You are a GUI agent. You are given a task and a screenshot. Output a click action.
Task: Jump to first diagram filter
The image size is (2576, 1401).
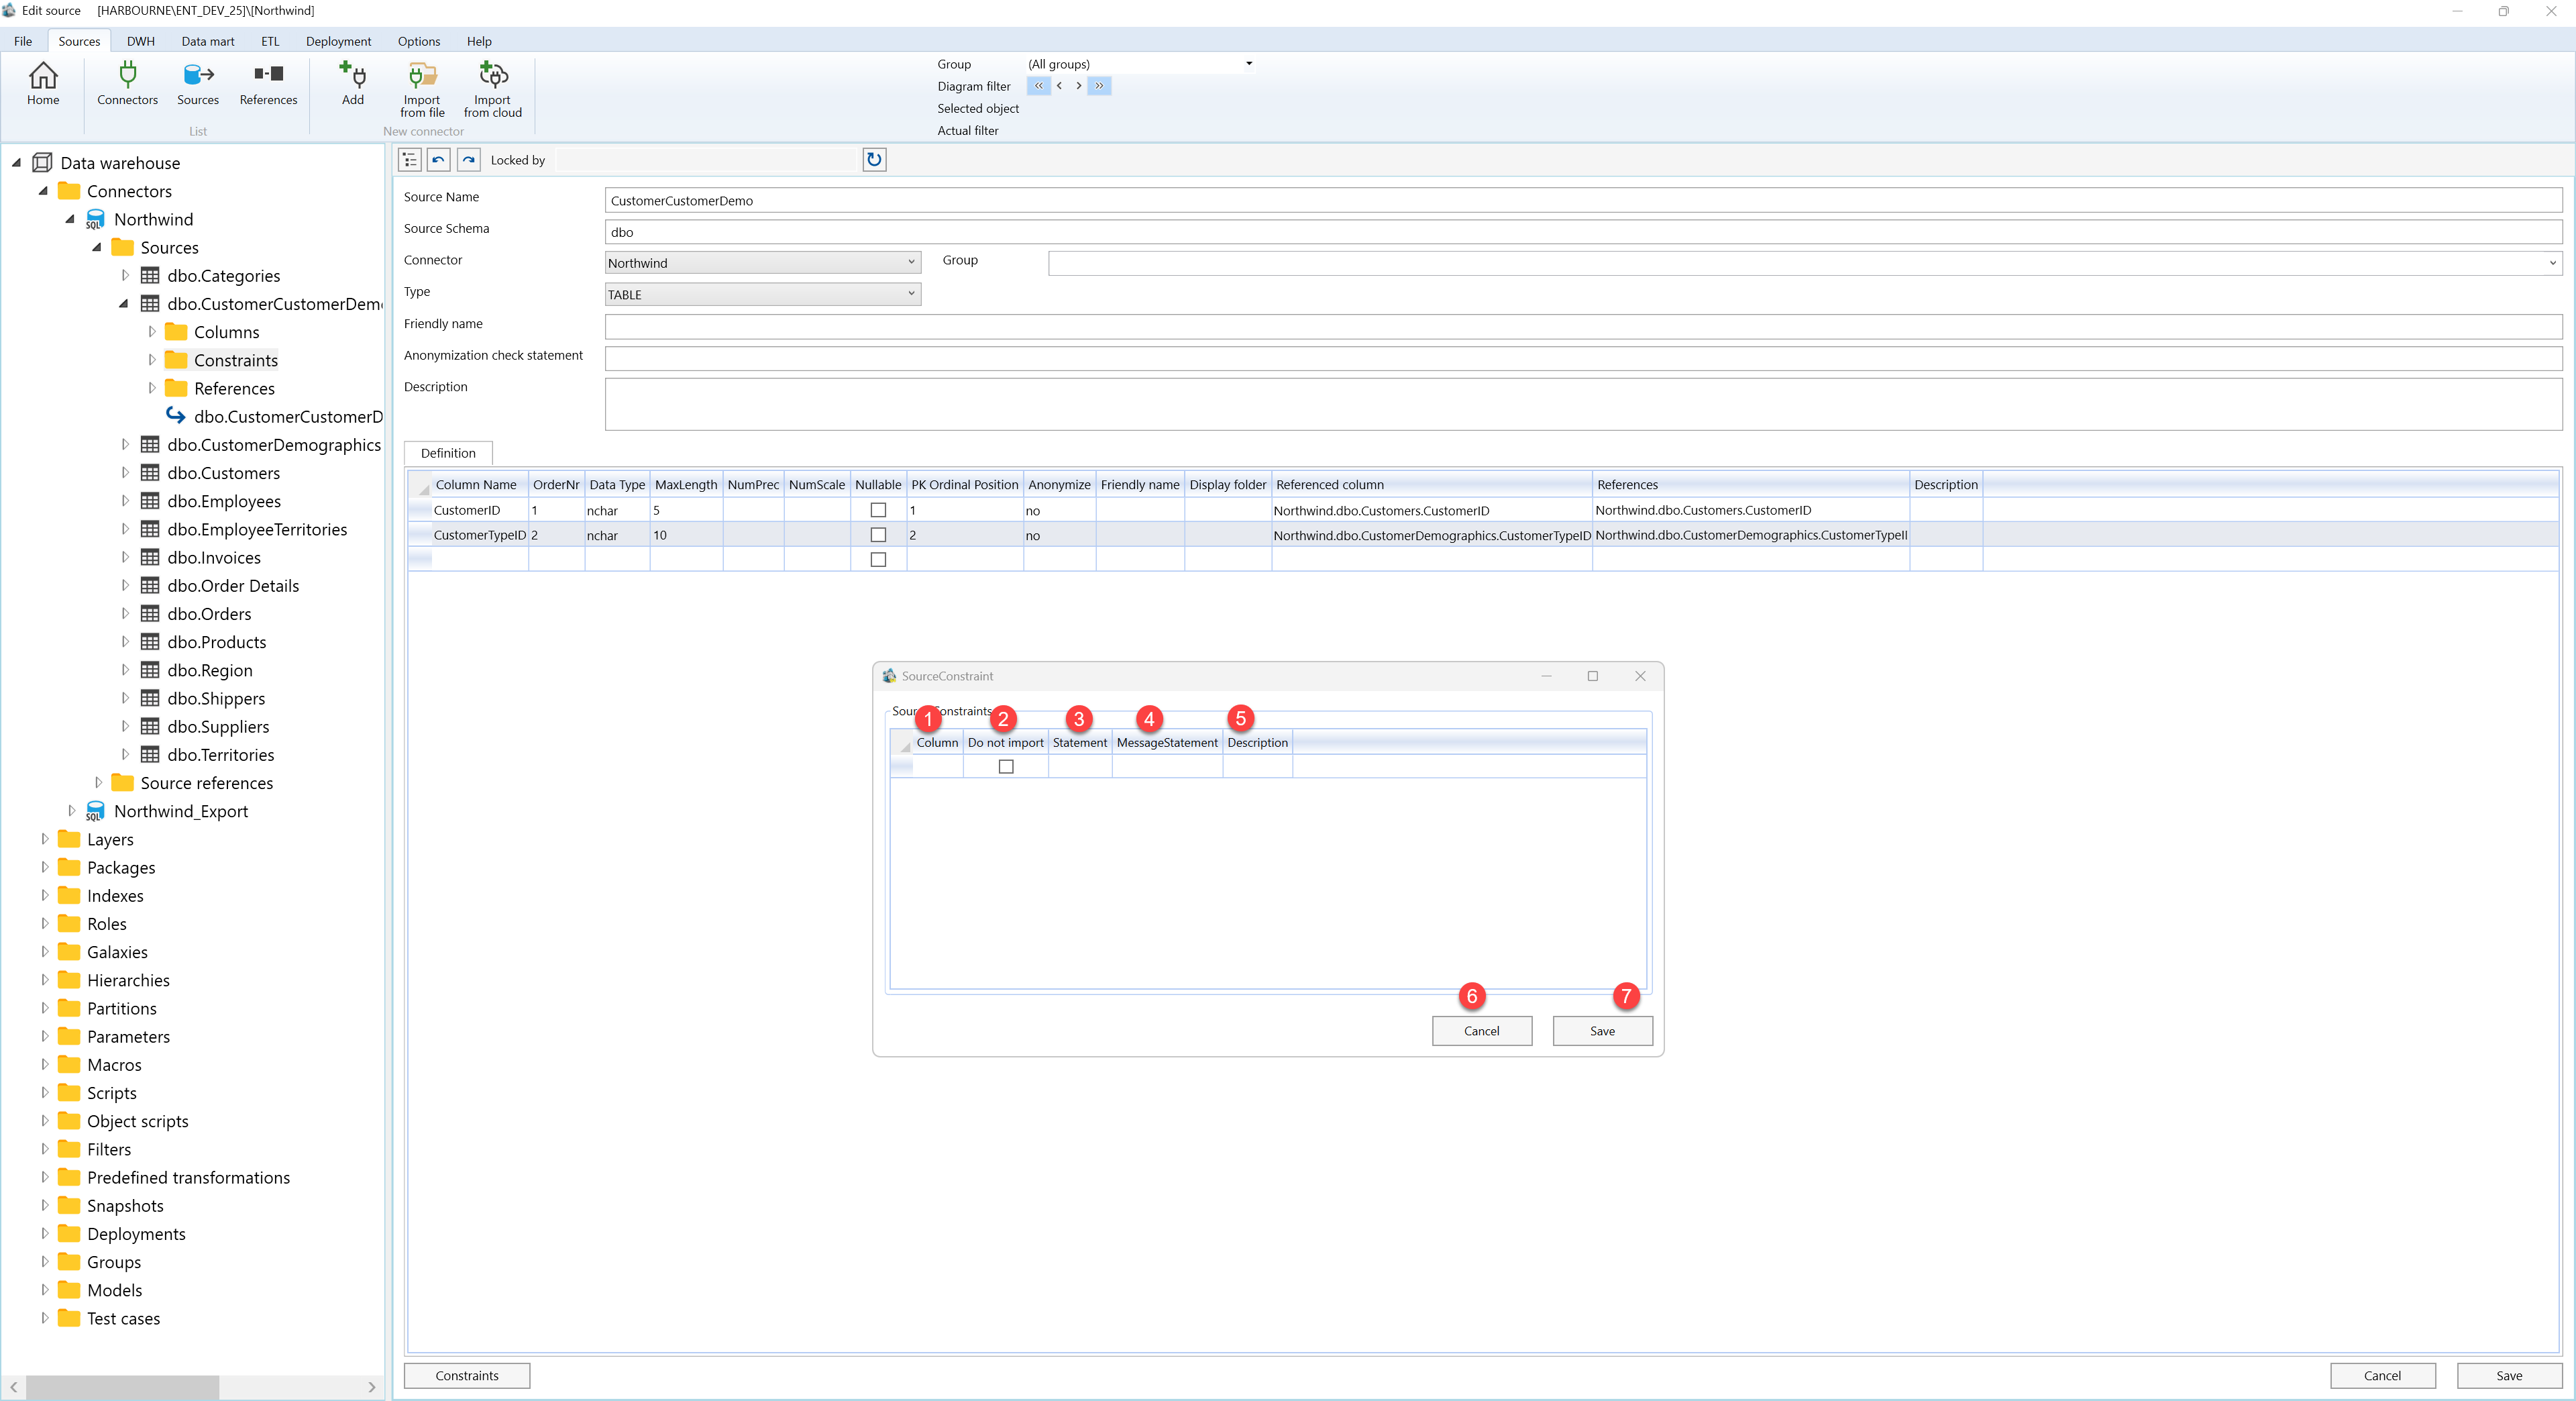click(x=1038, y=86)
